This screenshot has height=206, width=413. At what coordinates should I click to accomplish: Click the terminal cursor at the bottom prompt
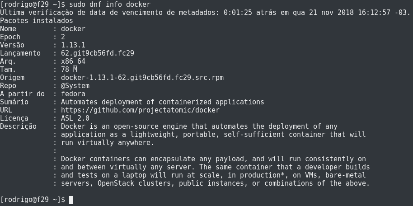click(x=71, y=200)
